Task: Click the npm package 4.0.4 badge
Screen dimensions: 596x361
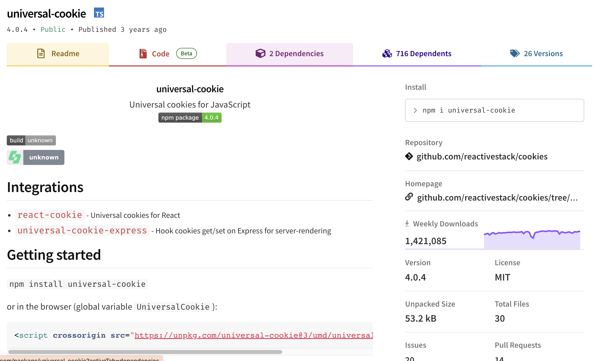Action: 190,118
